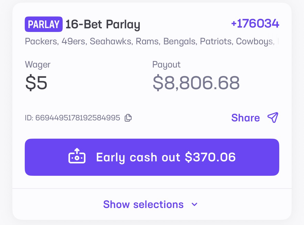
Task: Click the cash out icon on button
Action: [77, 157]
